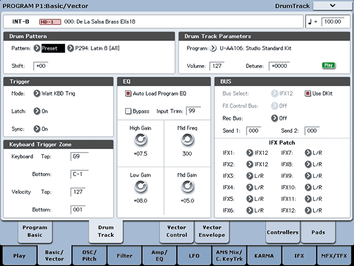Switch to the Vector Control tab
Screen dimensions: 354x266
(176, 231)
